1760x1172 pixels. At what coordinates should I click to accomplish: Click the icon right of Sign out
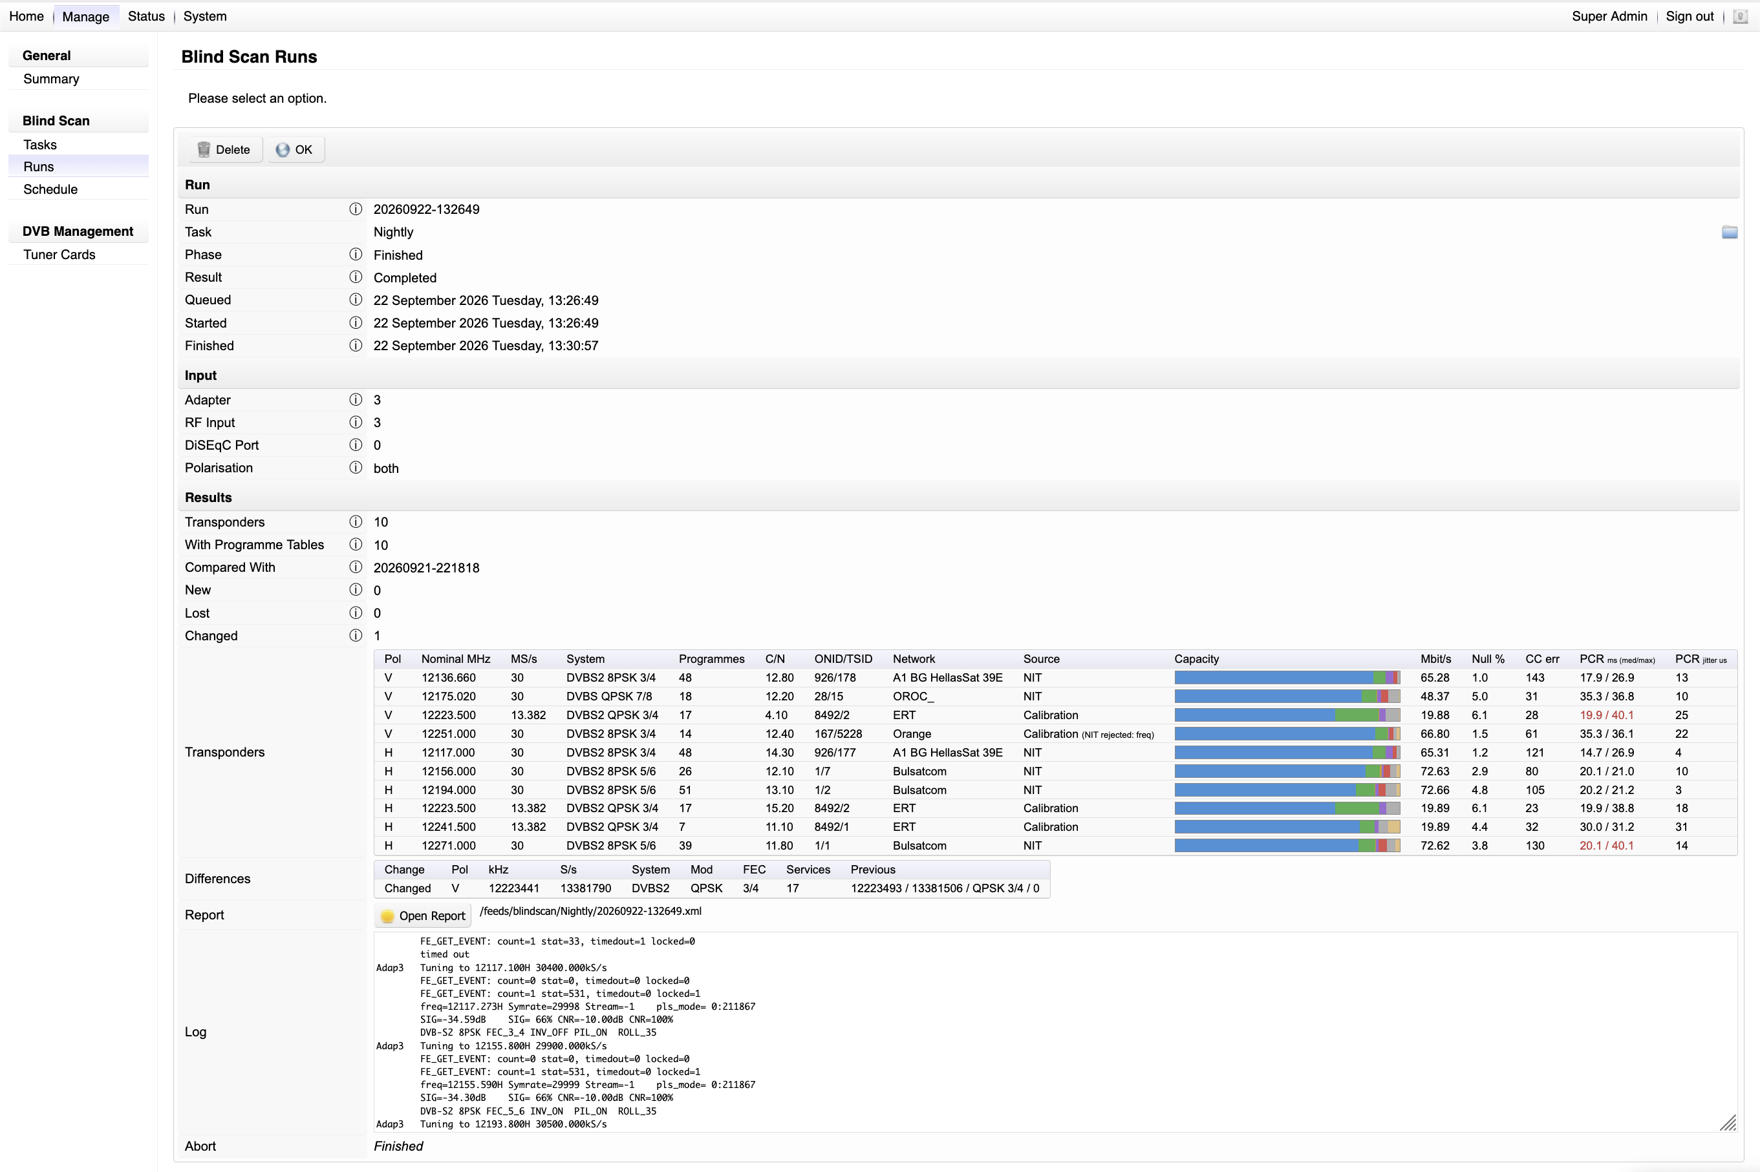click(x=1741, y=16)
